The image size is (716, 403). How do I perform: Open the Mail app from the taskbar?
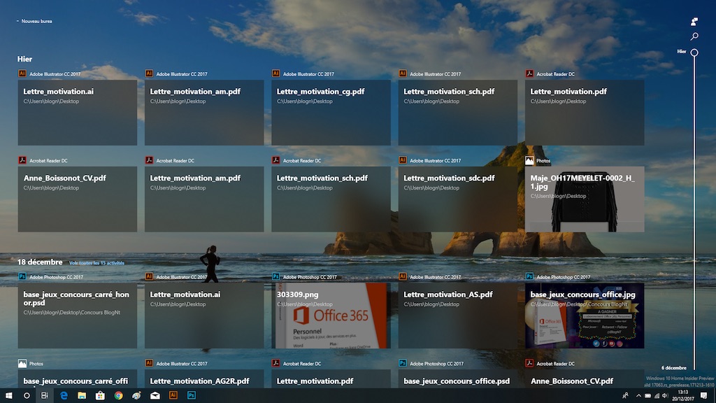[x=154, y=396]
